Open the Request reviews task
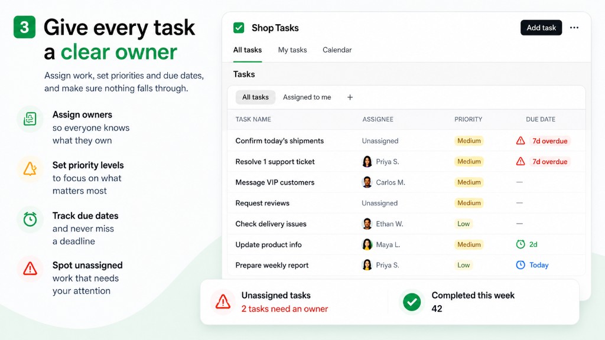This screenshot has height=340, width=605. [x=262, y=203]
